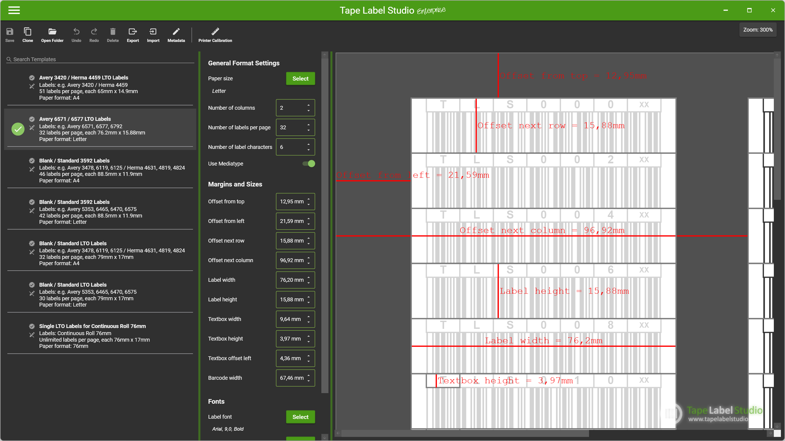Screen dimensions: 785x441
Task: Open the hamburger menu
Action: click(x=14, y=10)
